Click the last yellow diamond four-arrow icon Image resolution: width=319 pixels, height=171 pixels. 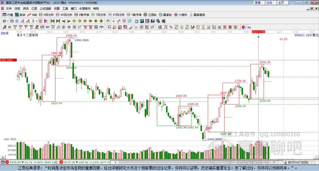point(101,21)
